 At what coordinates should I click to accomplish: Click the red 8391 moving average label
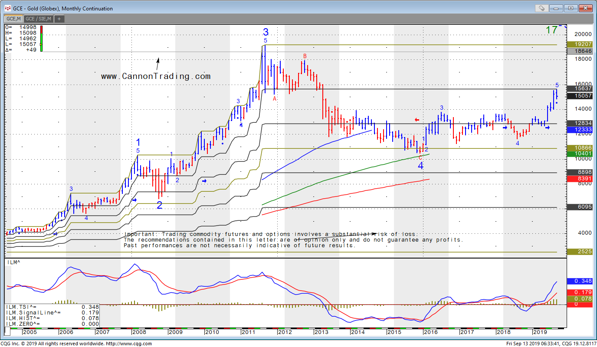pos(580,179)
